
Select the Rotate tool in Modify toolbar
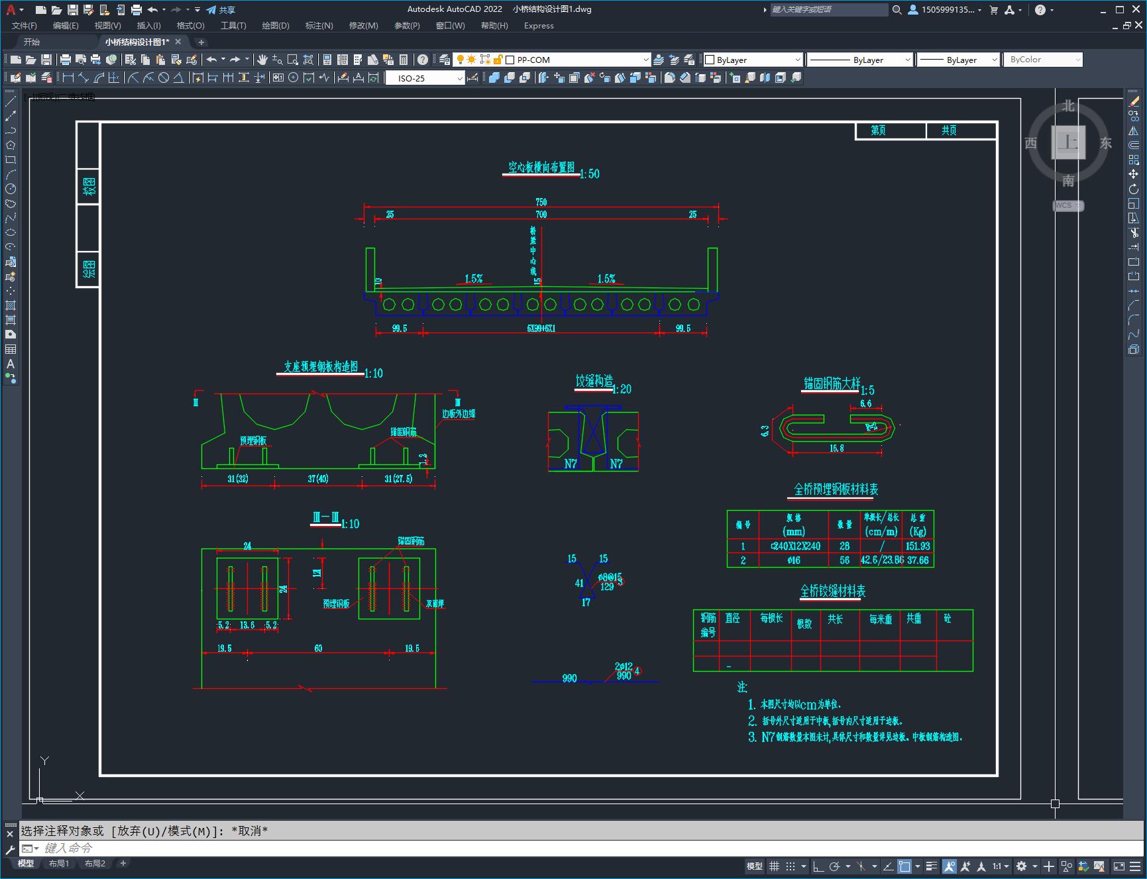click(x=1134, y=189)
